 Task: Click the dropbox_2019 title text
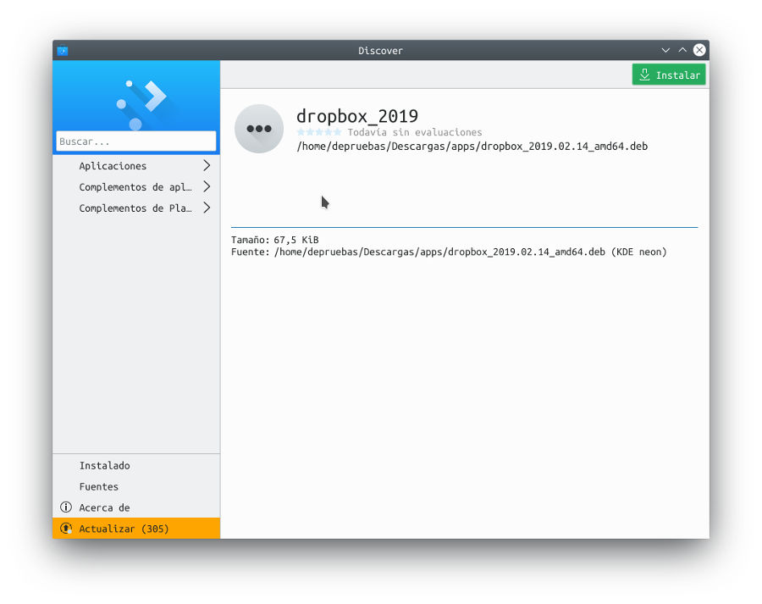point(357,116)
